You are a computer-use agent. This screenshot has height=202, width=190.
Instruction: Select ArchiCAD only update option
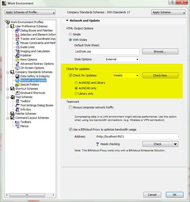click(76, 88)
